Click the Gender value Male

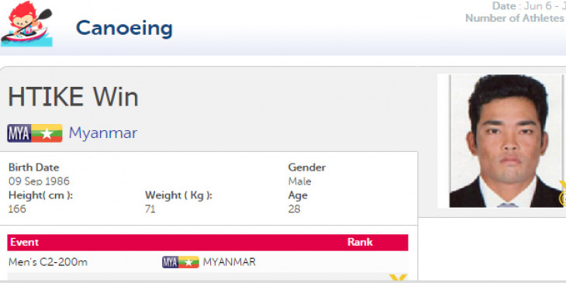299,181
